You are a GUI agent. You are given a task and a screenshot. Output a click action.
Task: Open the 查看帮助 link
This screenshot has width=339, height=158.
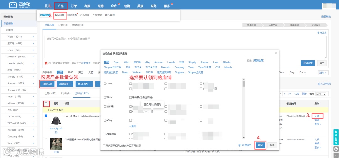(x=326, y=17)
